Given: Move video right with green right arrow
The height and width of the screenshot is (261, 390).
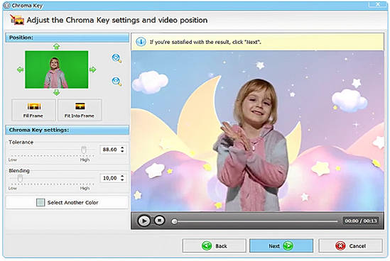Looking at the screenshot, I should (x=93, y=70).
